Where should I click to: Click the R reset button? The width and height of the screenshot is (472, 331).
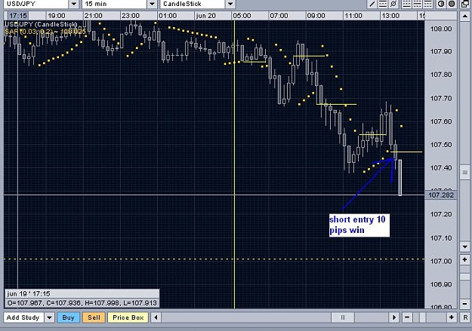(465, 317)
